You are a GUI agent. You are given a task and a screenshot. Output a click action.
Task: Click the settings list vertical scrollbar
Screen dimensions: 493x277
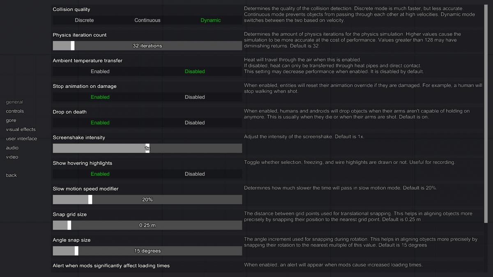pyautogui.click(x=486, y=111)
